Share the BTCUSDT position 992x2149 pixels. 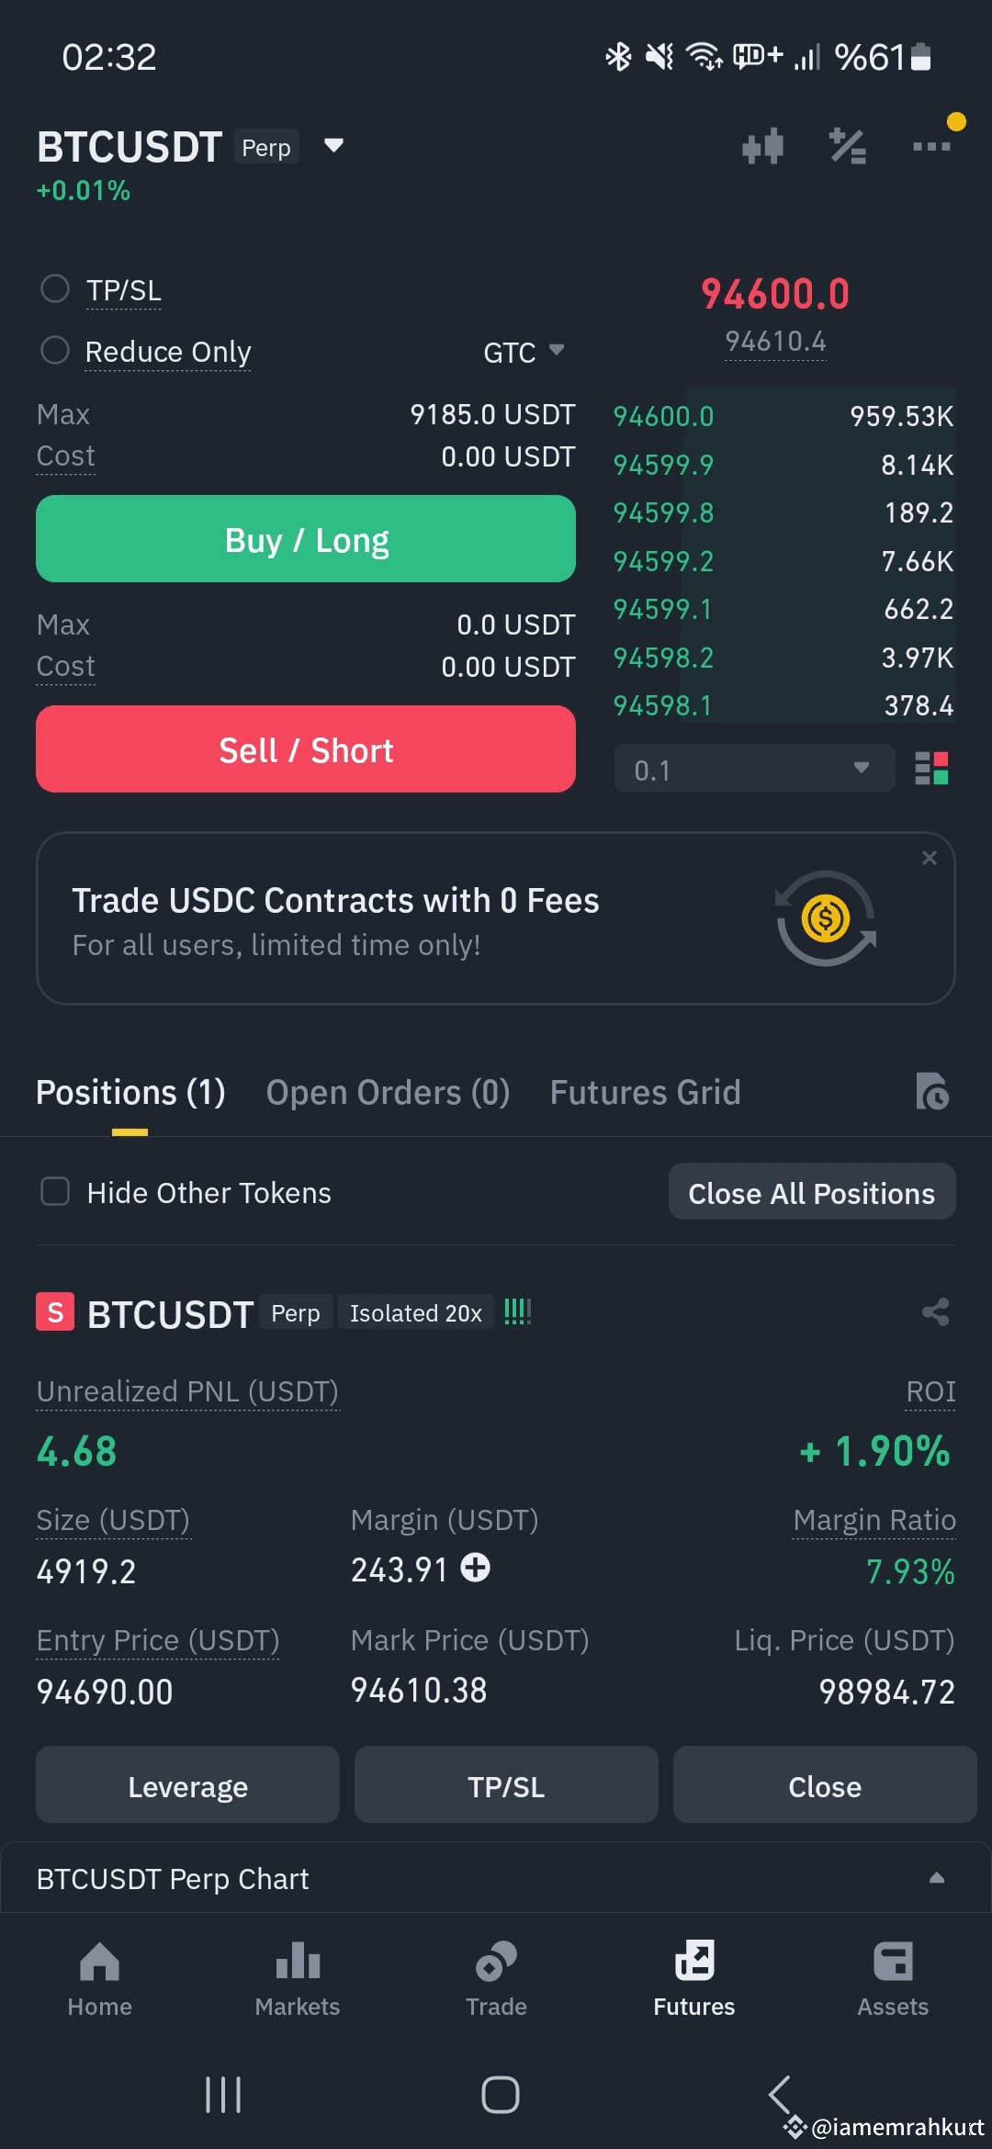point(935,1311)
